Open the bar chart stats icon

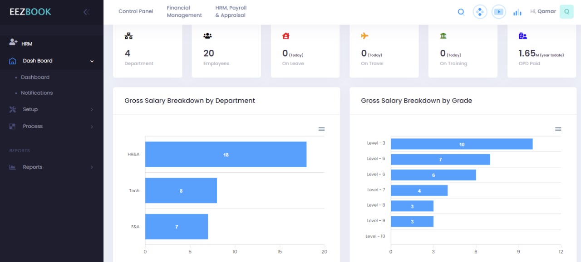pyautogui.click(x=517, y=12)
